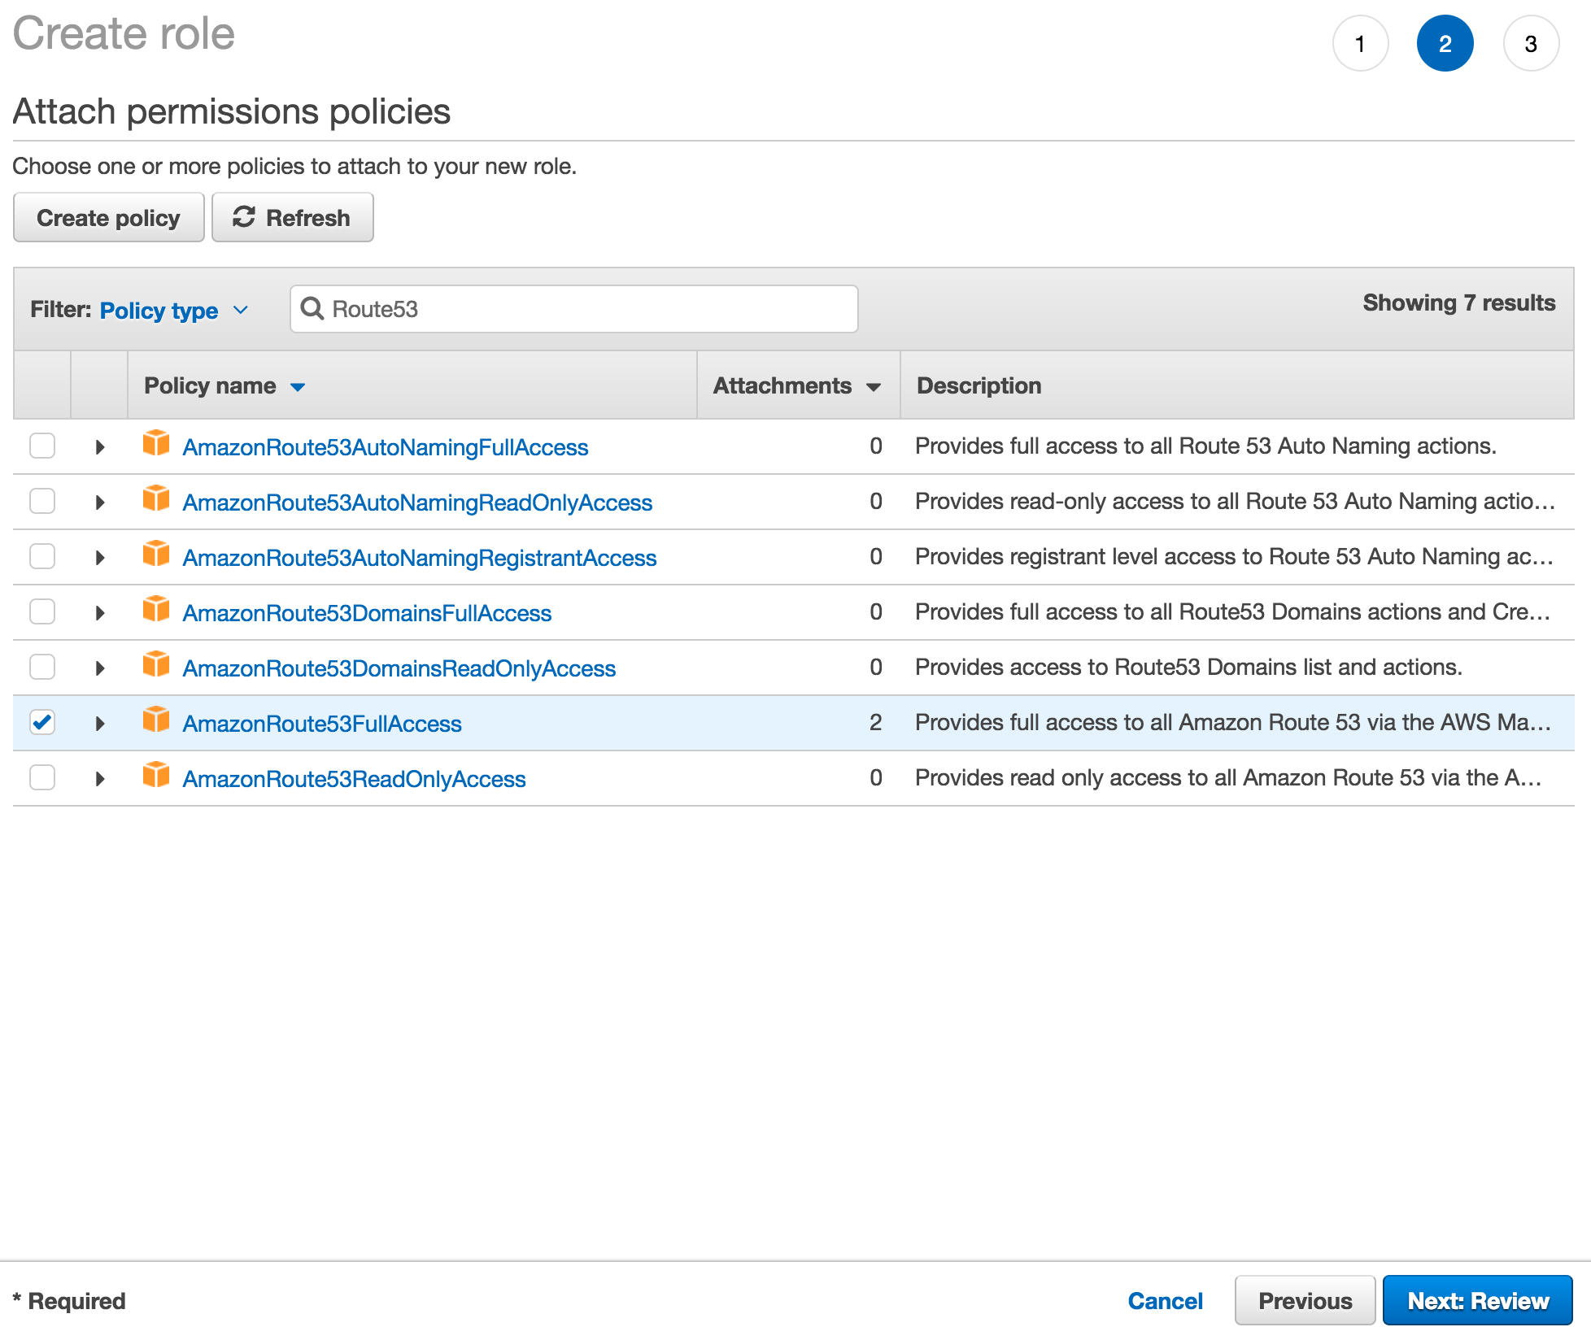
Task: Click the policy icon beside AmazonRoute53DomainsFullAccess
Action: point(156,610)
